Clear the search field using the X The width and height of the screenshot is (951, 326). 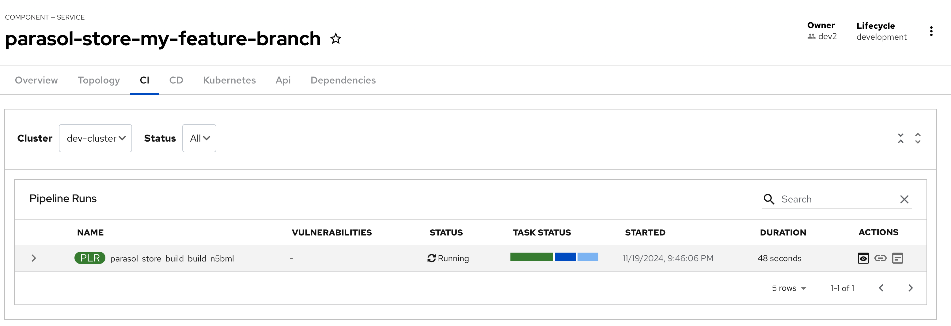point(904,200)
